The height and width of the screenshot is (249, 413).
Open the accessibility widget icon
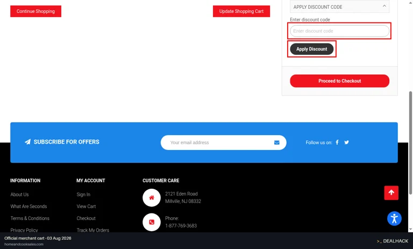point(394,218)
